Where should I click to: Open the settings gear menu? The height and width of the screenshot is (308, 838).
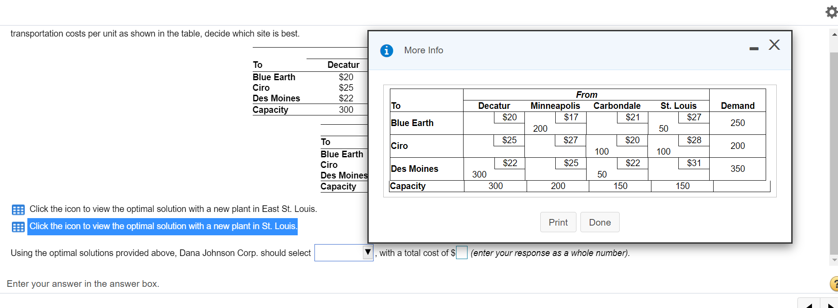831,12
